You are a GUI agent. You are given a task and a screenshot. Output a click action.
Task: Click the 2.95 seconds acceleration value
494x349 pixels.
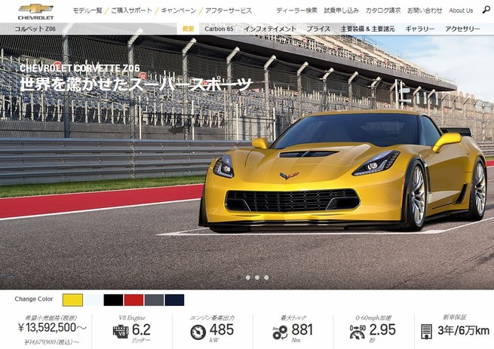tap(382, 330)
